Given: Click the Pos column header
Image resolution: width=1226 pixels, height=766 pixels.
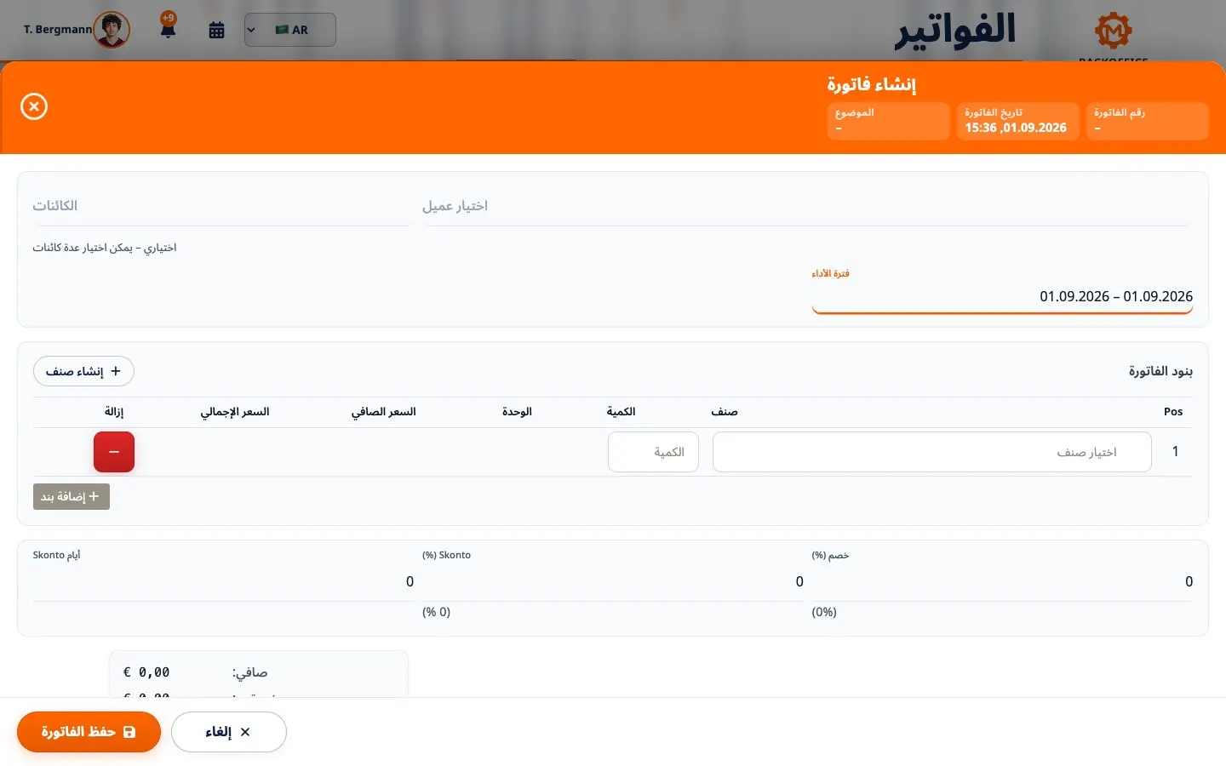Looking at the screenshot, I should click(1173, 412).
